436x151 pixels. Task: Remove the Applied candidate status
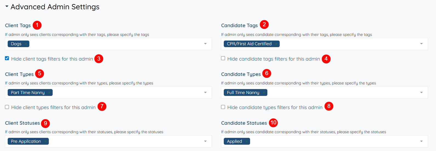[247, 142]
